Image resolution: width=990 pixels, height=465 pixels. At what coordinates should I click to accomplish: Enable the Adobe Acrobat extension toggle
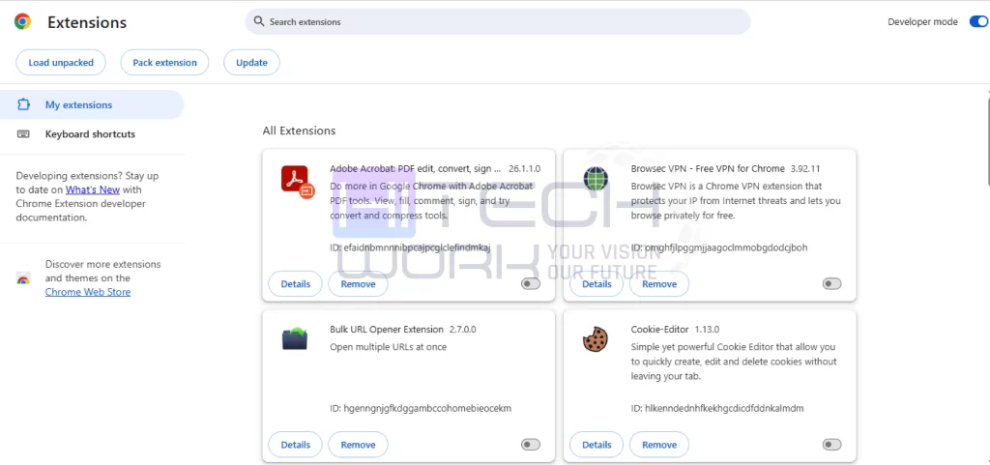click(531, 284)
